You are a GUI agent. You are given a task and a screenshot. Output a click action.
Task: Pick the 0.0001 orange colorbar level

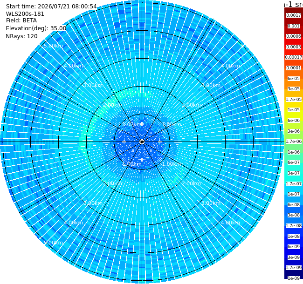click(x=294, y=68)
